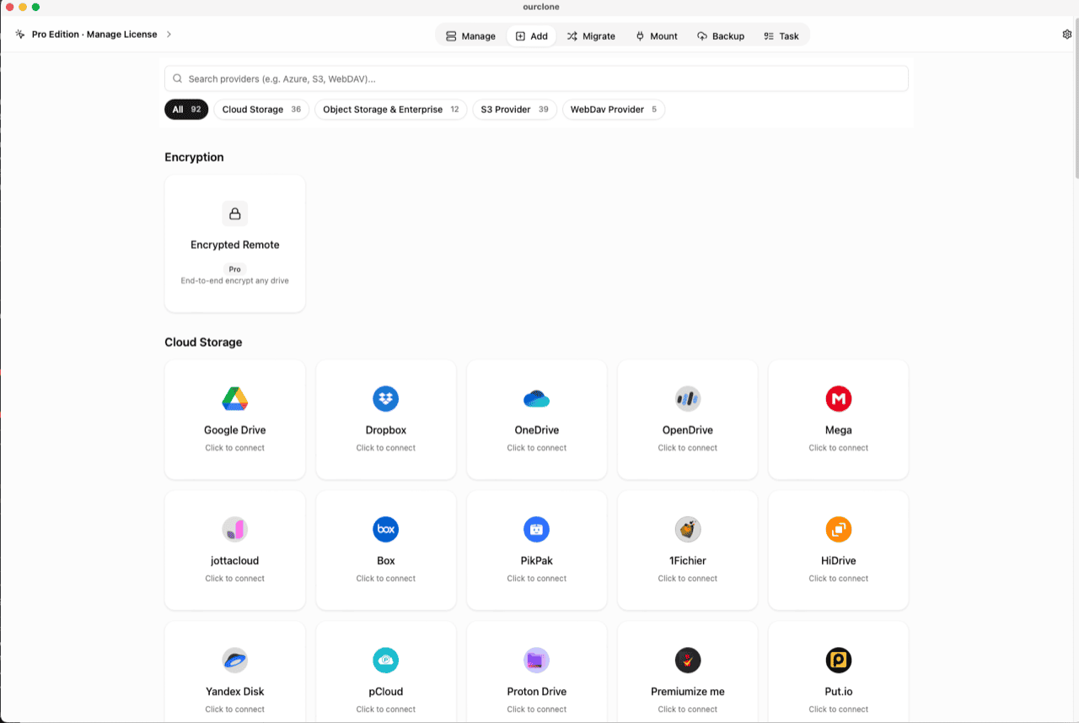Viewport: 1079px width, 723px height.
Task: Click the OpenDrive logo icon
Action: [x=688, y=398]
